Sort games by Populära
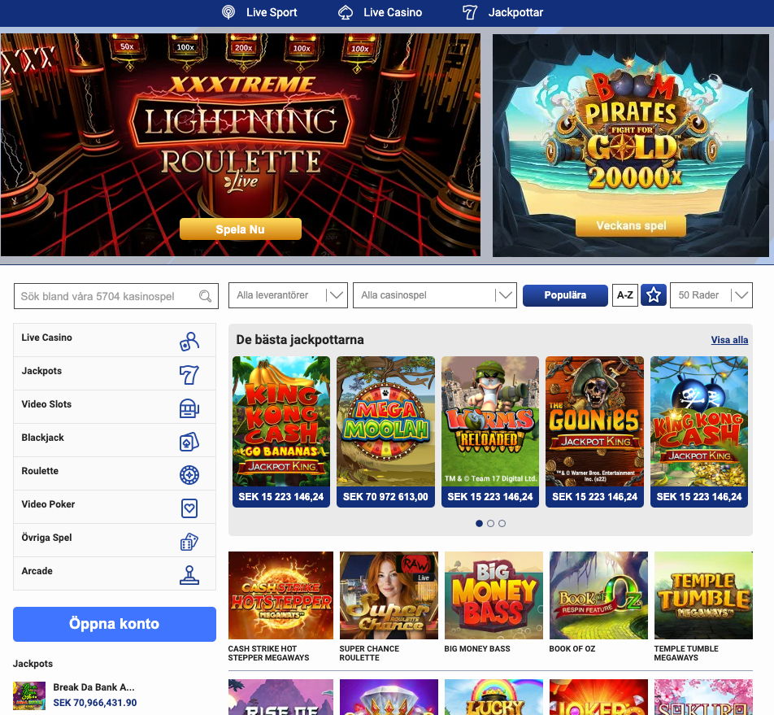The width and height of the screenshot is (774, 715). pyautogui.click(x=565, y=295)
